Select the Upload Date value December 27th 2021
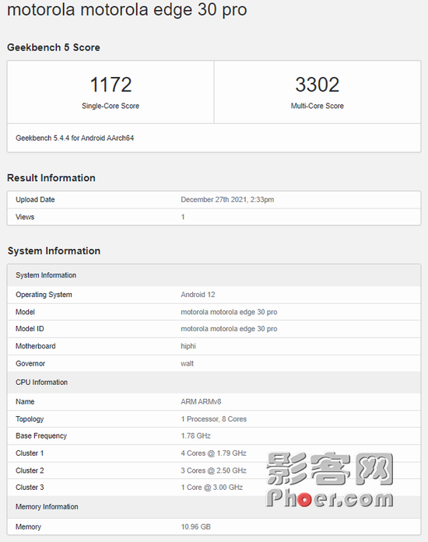Viewport: 428px width, 542px height. click(227, 199)
